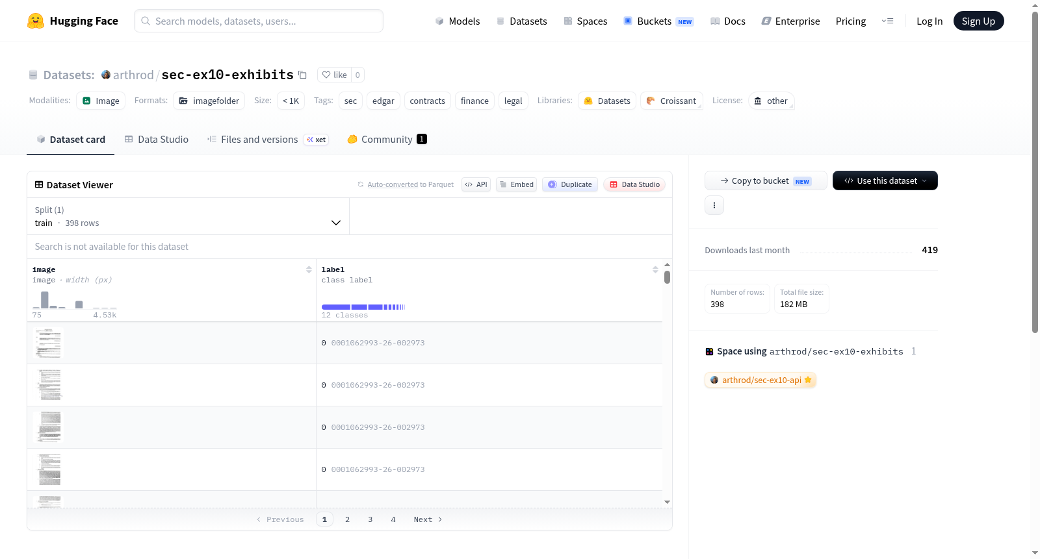1040x559 pixels.
Task: Go to page 4 of results
Action: (x=393, y=519)
